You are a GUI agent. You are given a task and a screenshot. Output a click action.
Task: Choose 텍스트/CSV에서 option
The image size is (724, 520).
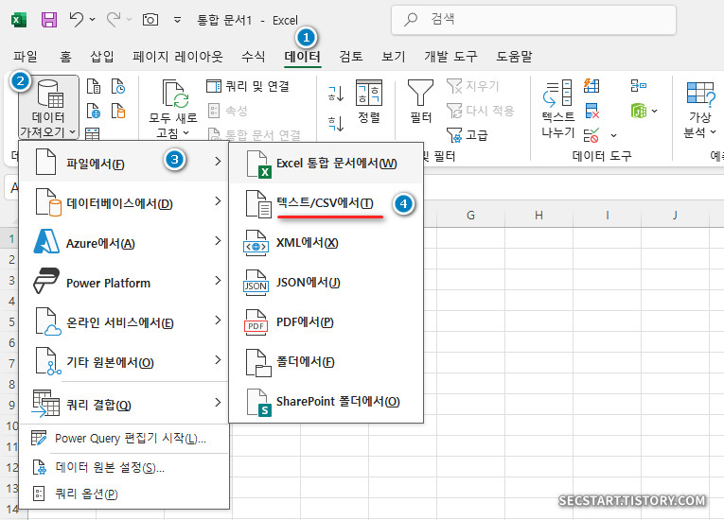tap(326, 203)
